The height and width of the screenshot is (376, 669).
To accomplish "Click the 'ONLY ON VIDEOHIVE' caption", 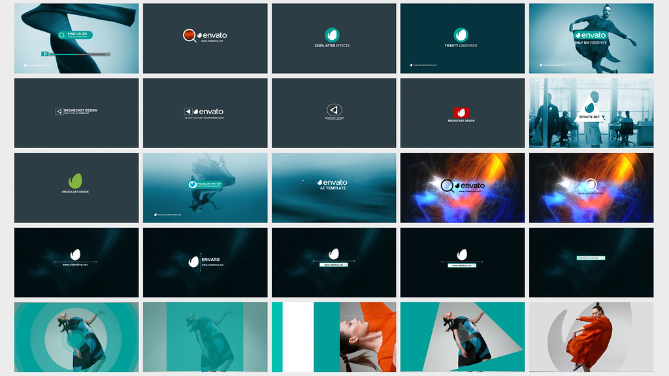I will click(x=591, y=42).
